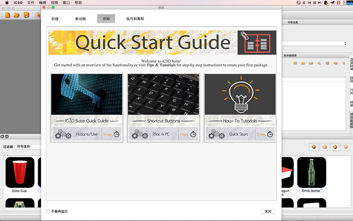Open the 编辑 menu
353x221 pixels.
[x=42, y=3]
